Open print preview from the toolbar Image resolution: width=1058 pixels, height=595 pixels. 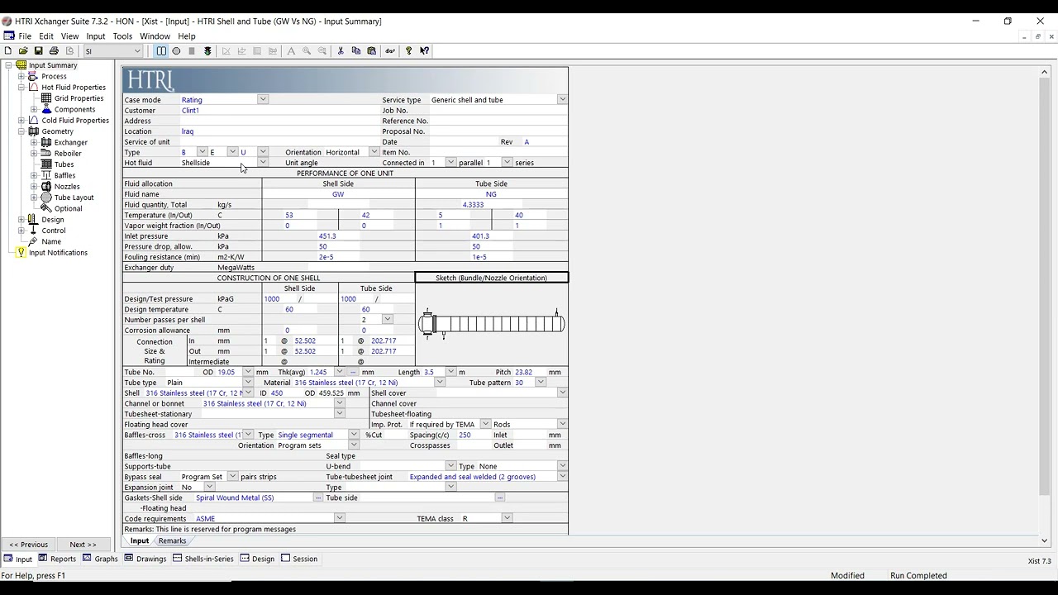[x=69, y=51]
